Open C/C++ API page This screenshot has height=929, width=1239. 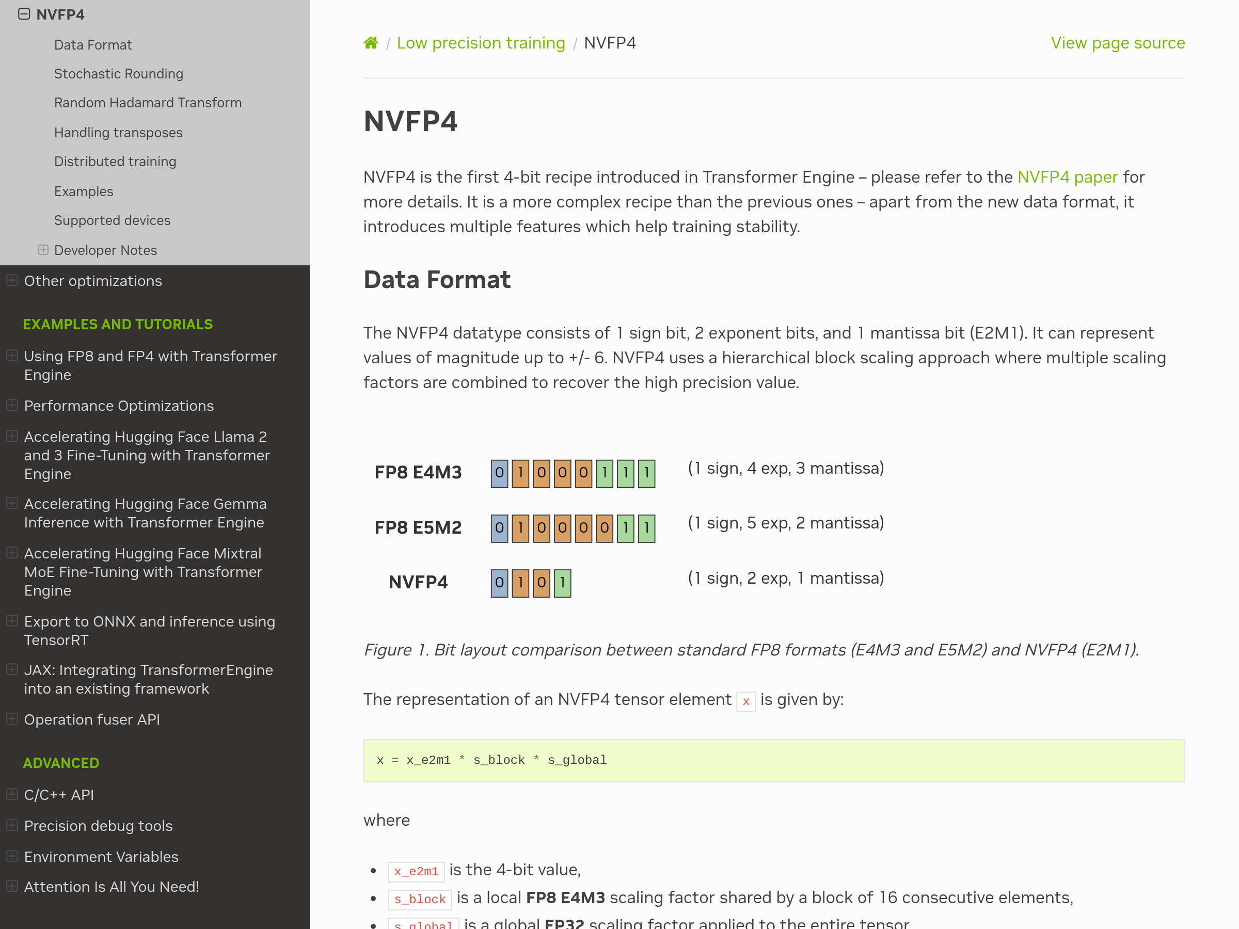59,795
